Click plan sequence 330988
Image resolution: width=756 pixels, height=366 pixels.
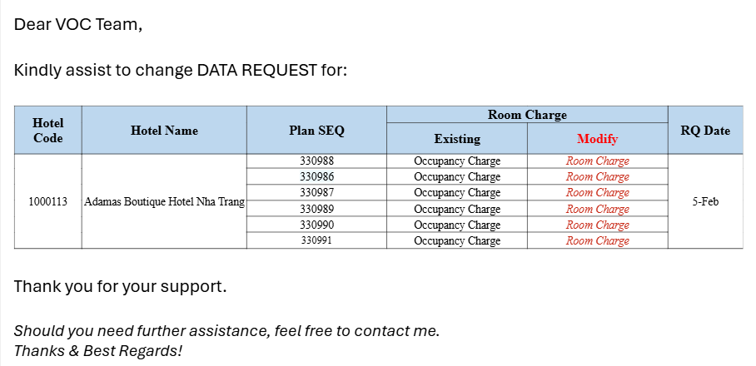coord(316,161)
